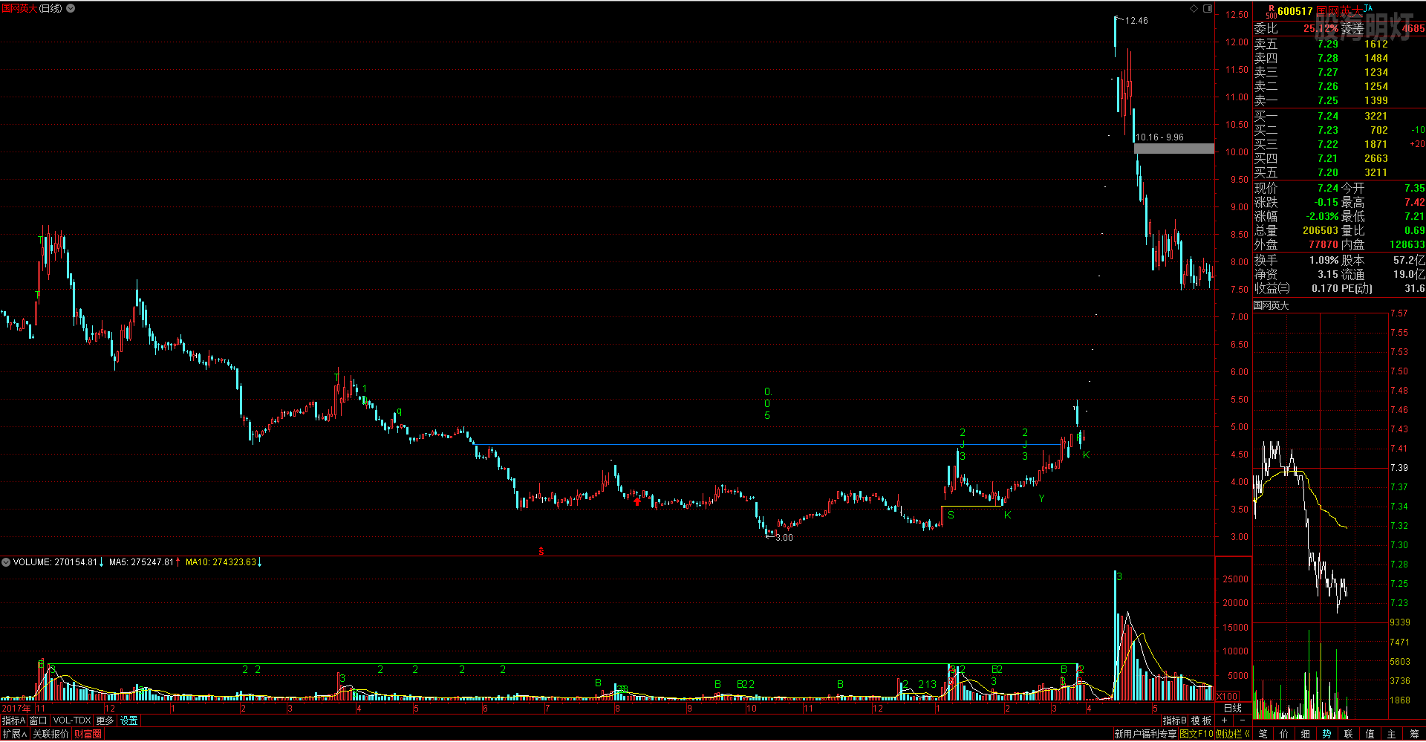Click the 3.00 low price label
This screenshot has height=742, width=1426.
(784, 538)
